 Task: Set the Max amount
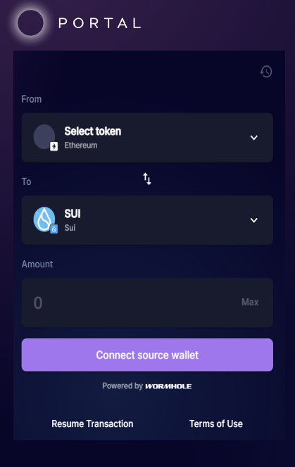(x=250, y=302)
